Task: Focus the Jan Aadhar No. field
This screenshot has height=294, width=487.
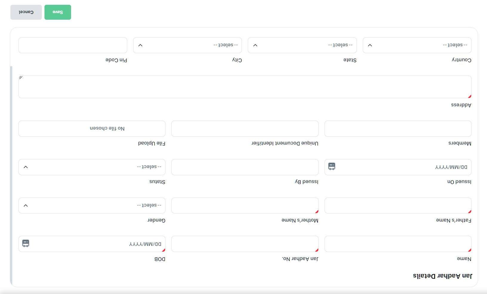Action: pyautogui.click(x=245, y=244)
